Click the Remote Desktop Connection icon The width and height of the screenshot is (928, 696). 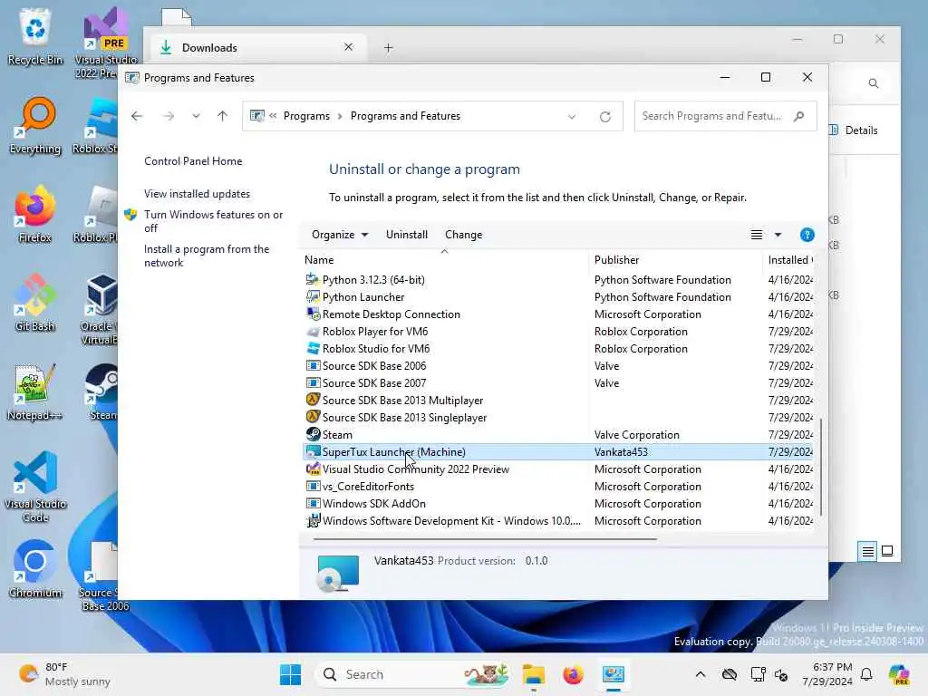pos(313,314)
